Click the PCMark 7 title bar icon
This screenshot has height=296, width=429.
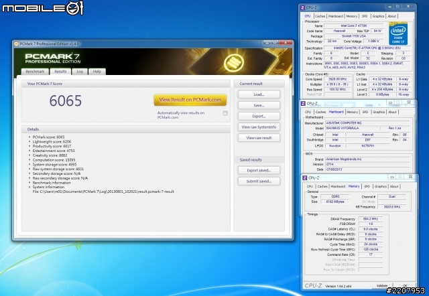pyautogui.click(x=16, y=44)
